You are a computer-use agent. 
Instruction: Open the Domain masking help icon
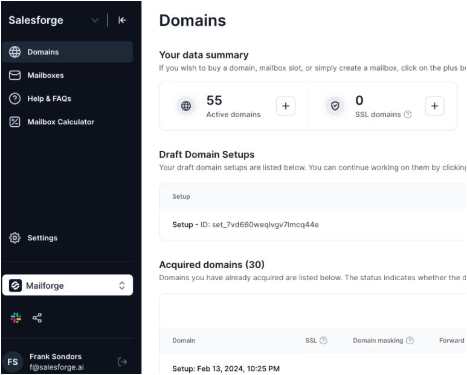click(x=410, y=341)
